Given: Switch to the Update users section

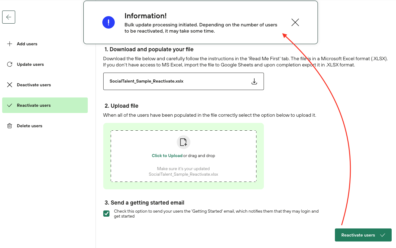Looking at the screenshot, I should tap(30, 64).
